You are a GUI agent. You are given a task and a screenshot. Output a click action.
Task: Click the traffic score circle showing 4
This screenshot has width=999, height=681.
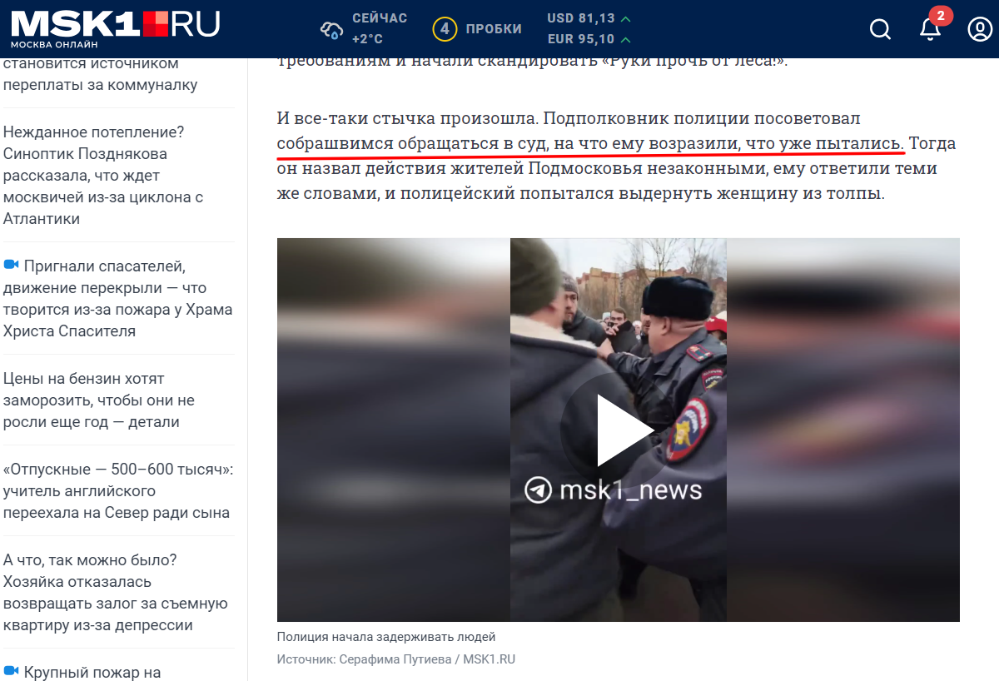click(x=445, y=29)
